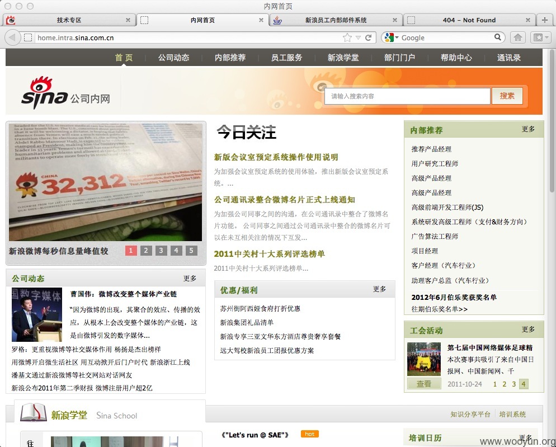
Task: Open 培训系统 link
Action: tap(512, 415)
